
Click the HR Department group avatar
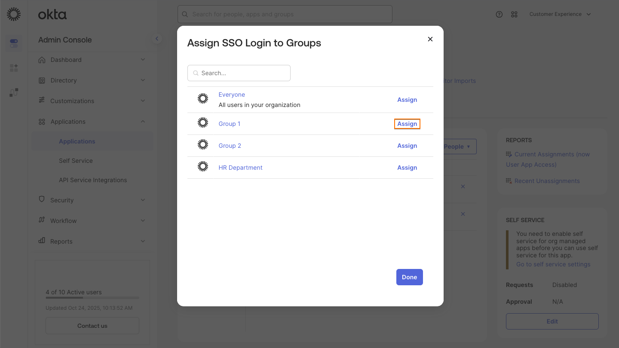202,166
